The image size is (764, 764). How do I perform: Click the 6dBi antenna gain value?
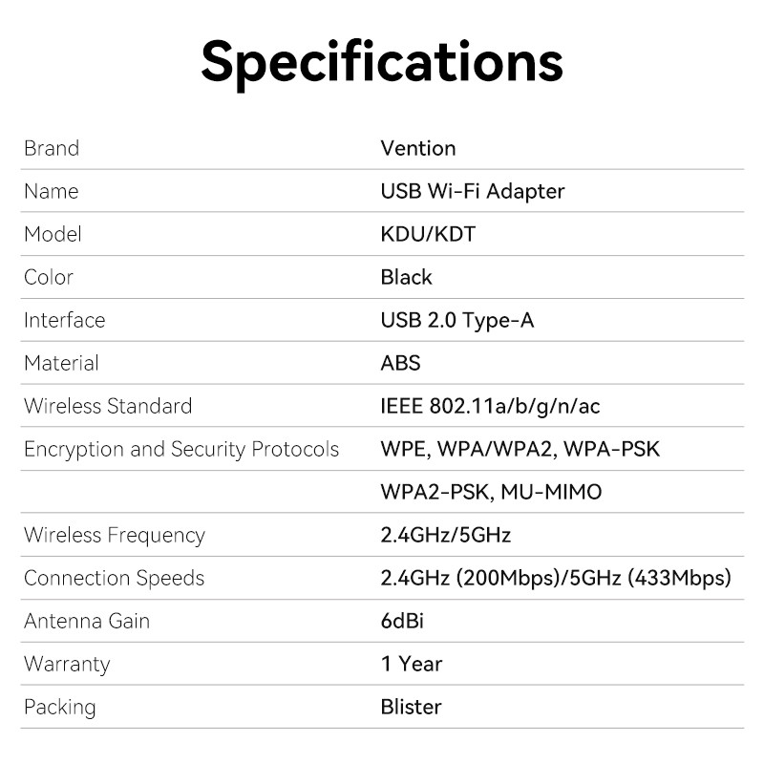(x=402, y=621)
